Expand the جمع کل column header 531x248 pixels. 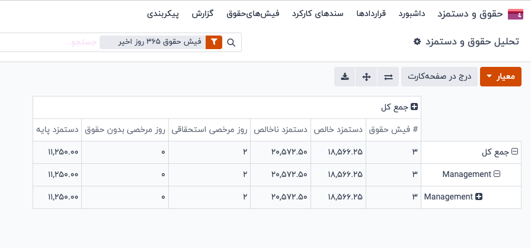(414, 107)
